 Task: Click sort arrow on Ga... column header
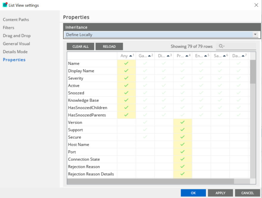tap(149, 56)
